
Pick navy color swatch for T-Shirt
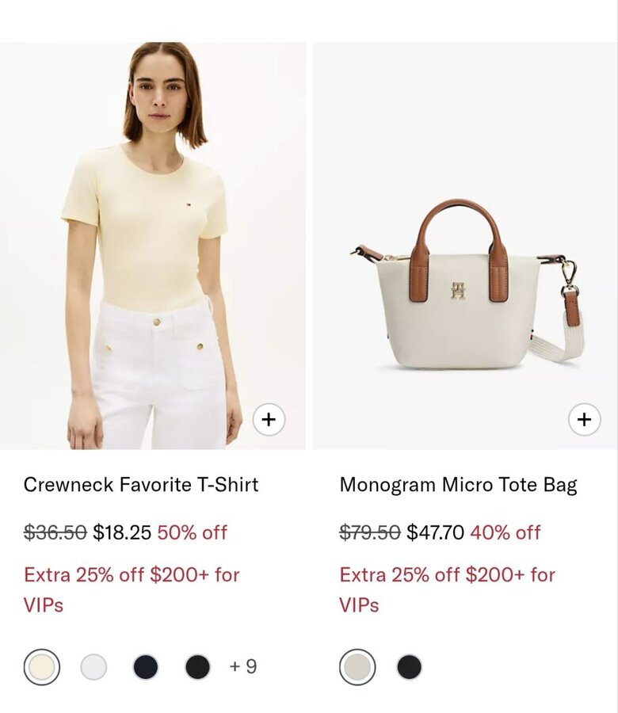tap(146, 667)
